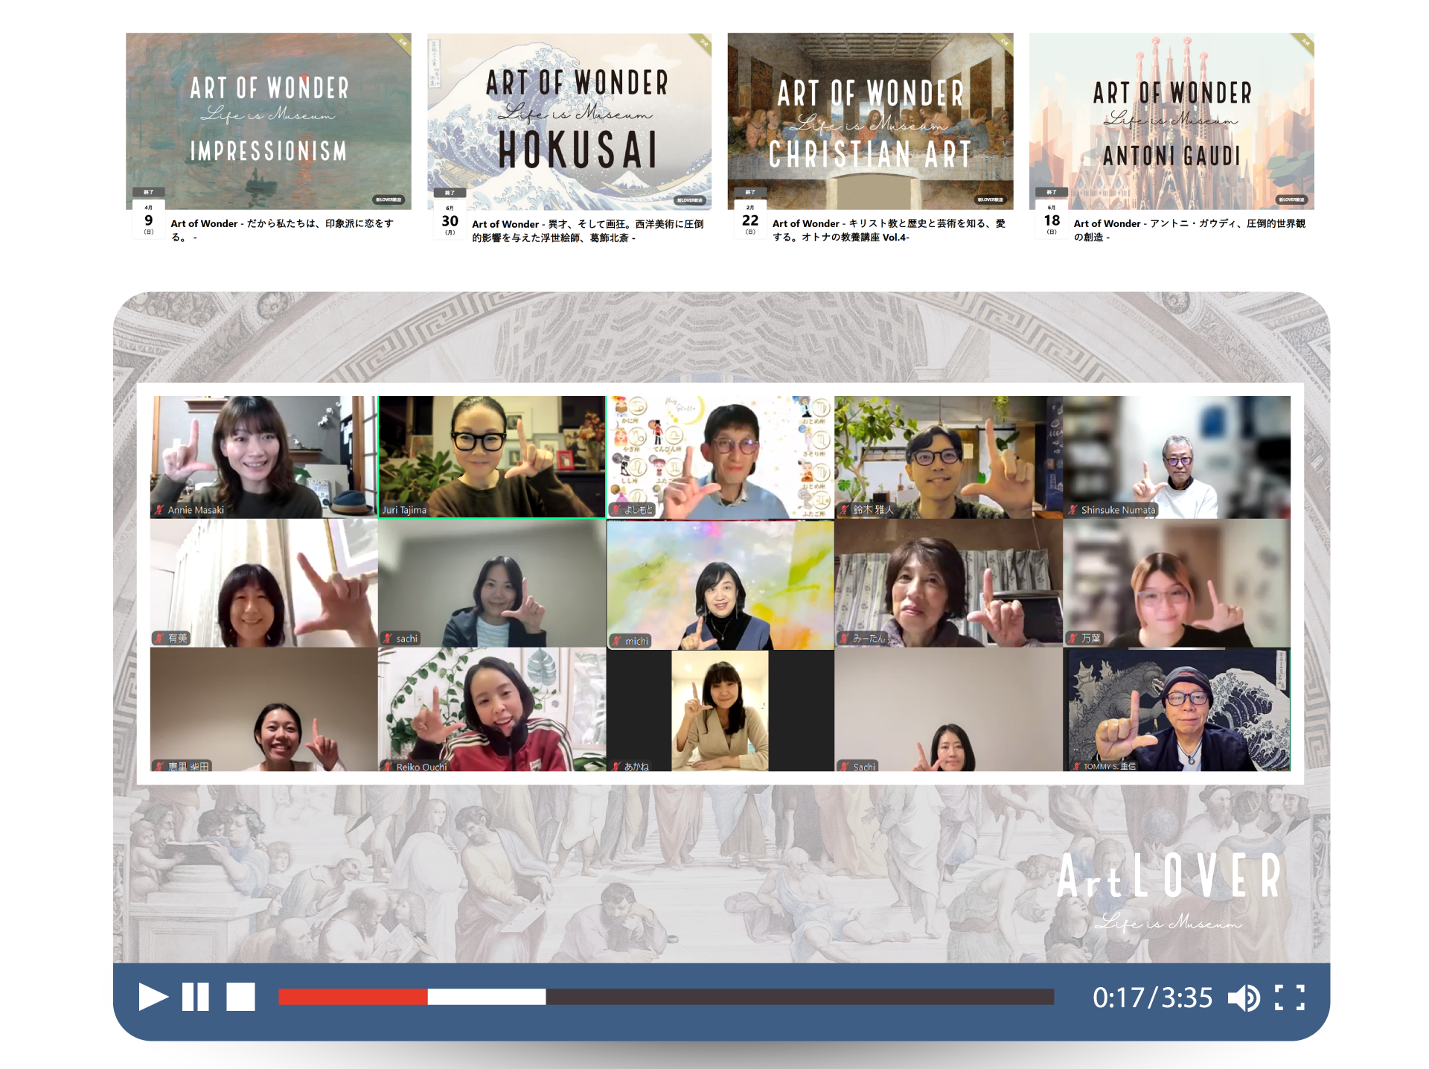This screenshot has height=1069, width=1429.
Task: Enter fullscreen using the corner brackets icon
Action: point(1290,998)
